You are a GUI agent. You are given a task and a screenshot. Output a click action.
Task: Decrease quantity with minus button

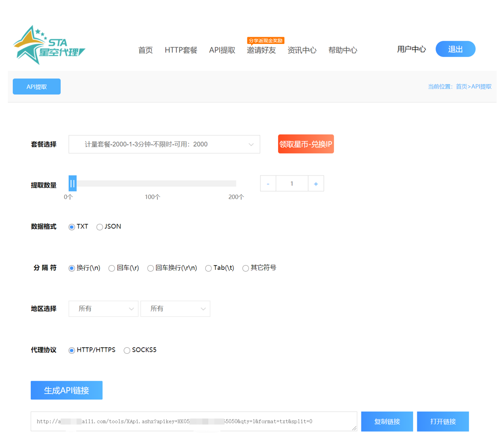[x=268, y=184]
